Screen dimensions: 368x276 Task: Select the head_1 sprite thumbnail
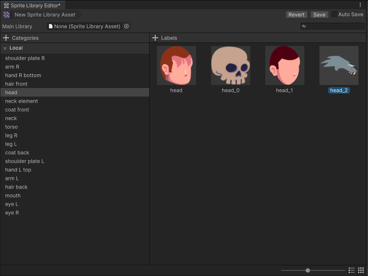click(285, 65)
